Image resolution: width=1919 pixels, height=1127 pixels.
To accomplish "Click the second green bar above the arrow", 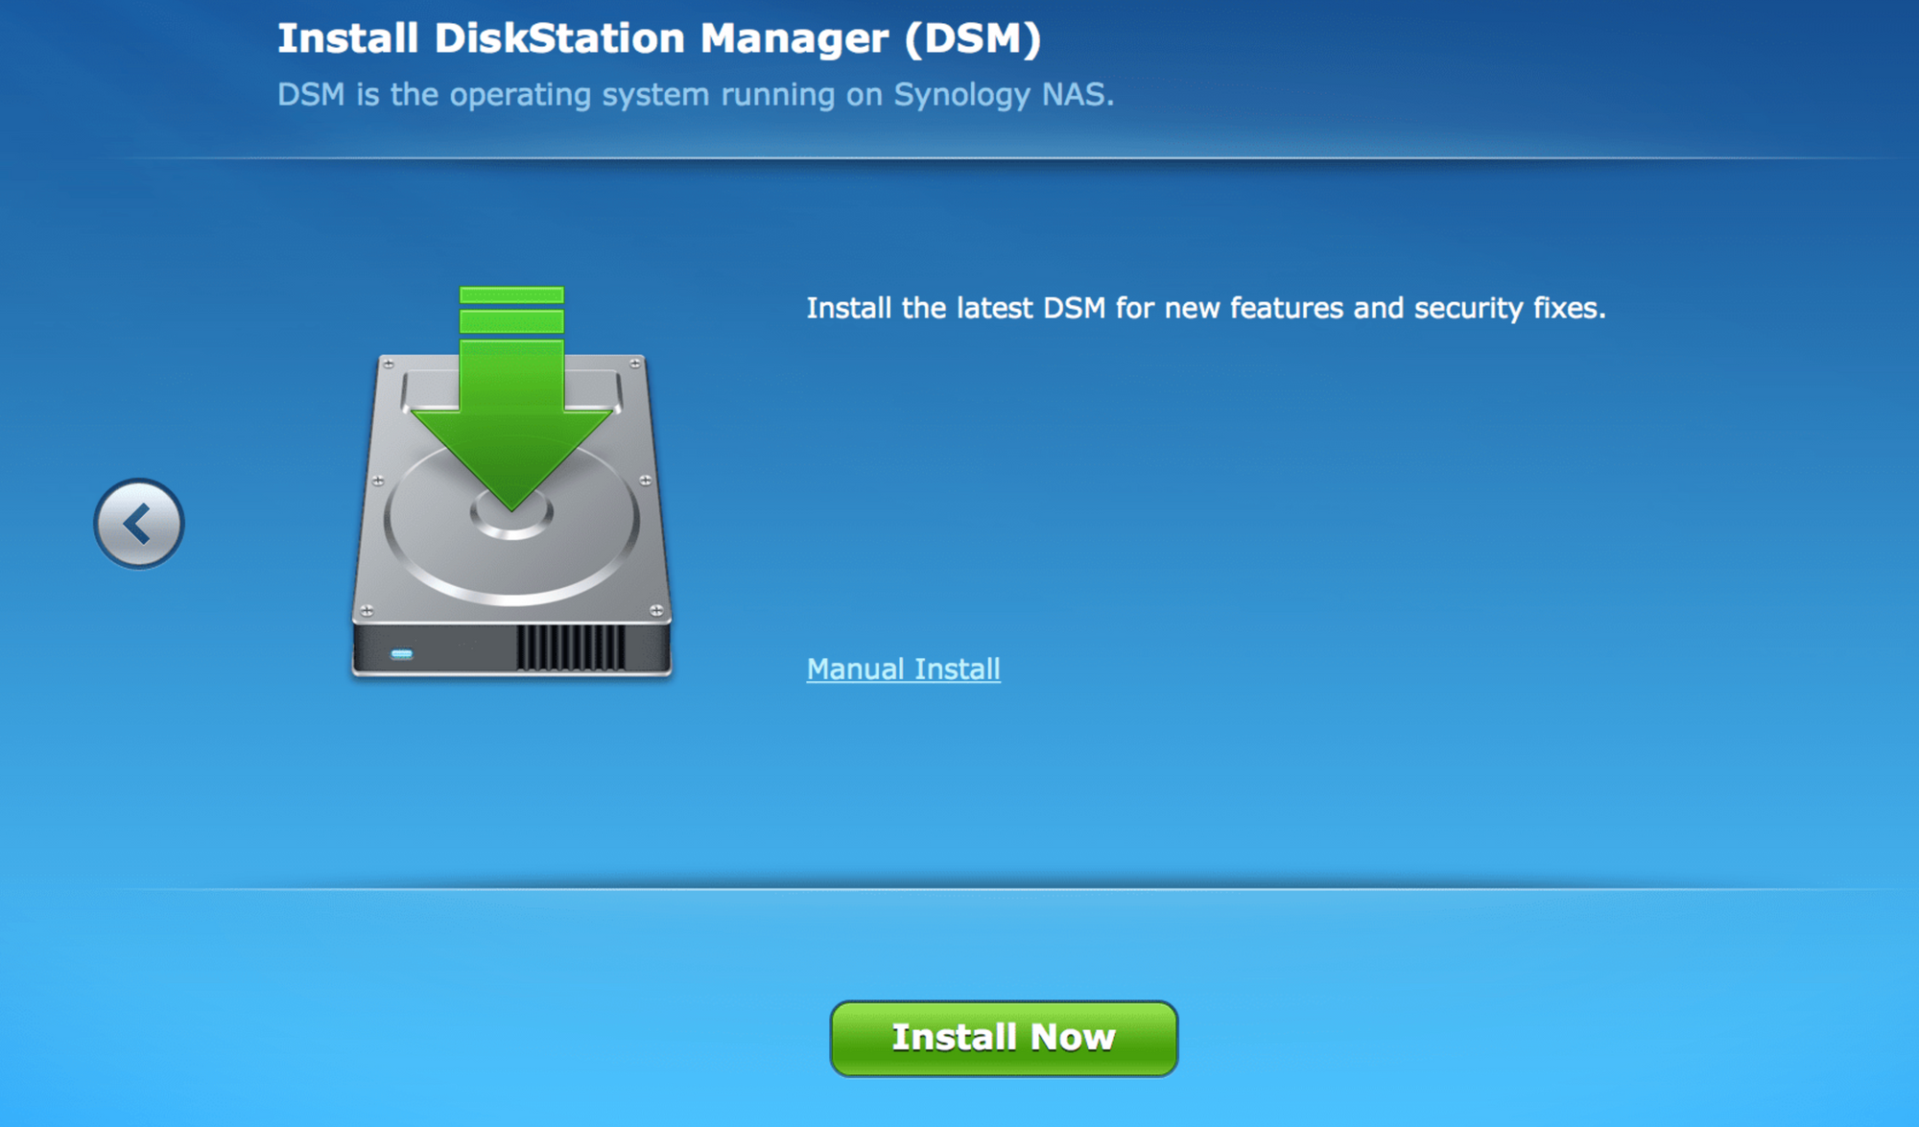I will click(511, 321).
